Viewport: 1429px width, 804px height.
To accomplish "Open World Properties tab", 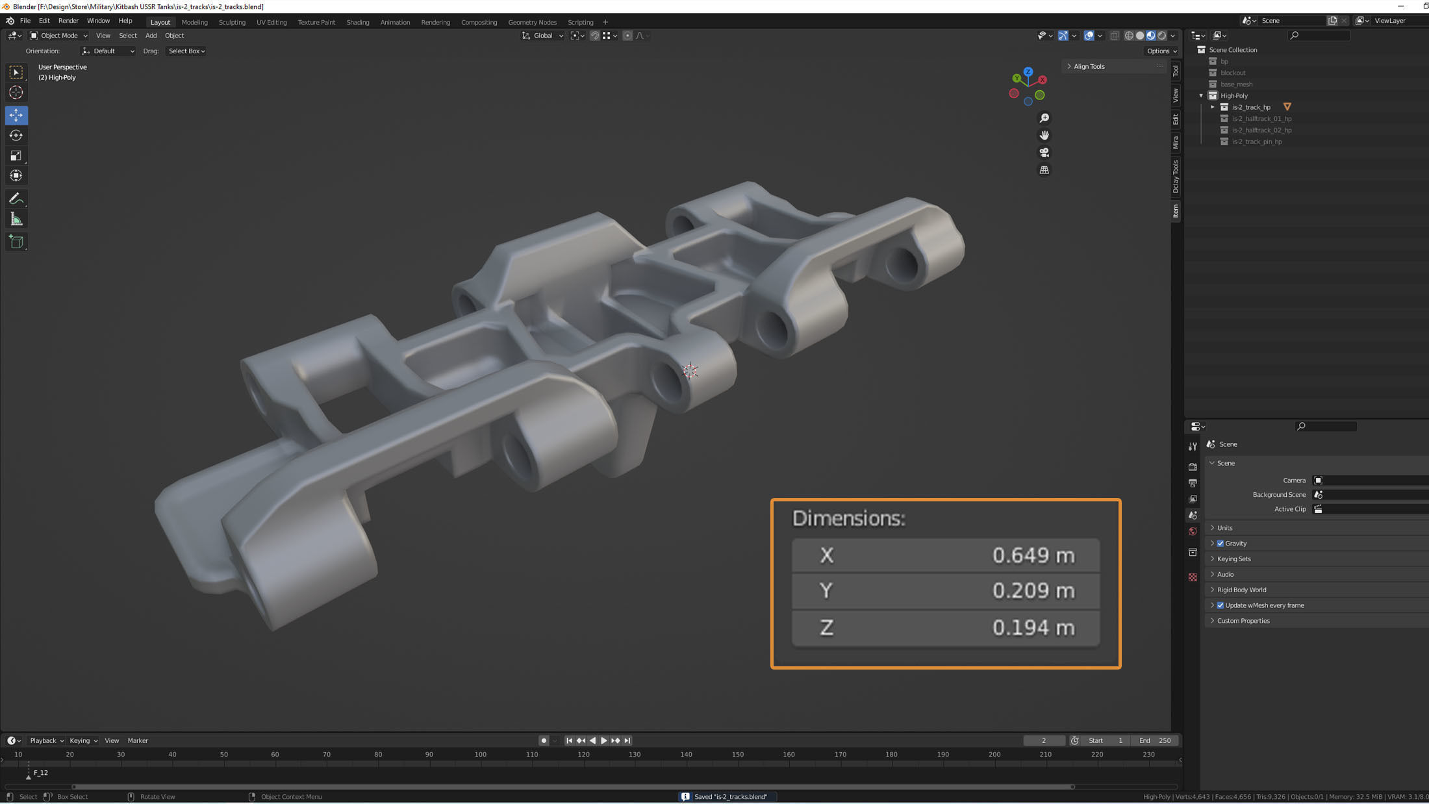I will [x=1193, y=531].
